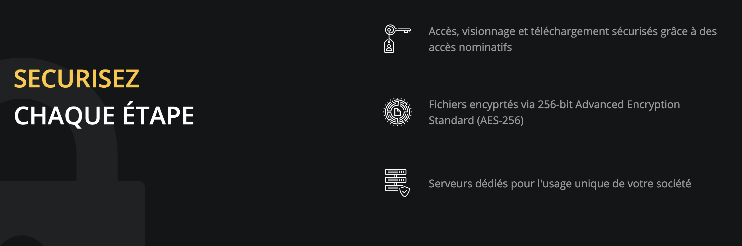
Task: Click the "Standard (AES-256)" text
Action: point(476,120)
